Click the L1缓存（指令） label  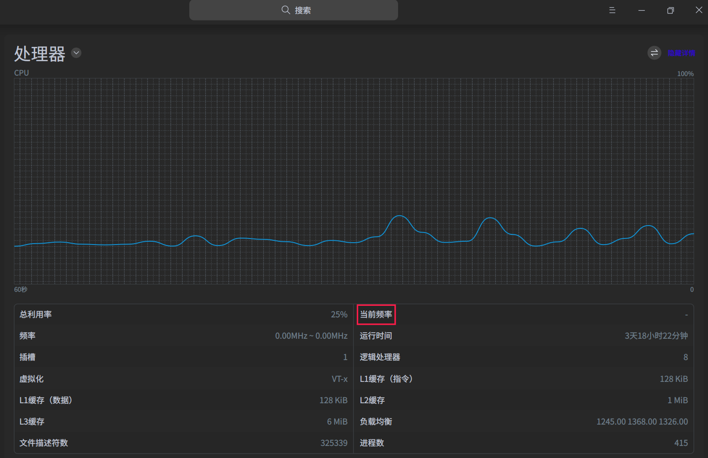tap(386, 379)
